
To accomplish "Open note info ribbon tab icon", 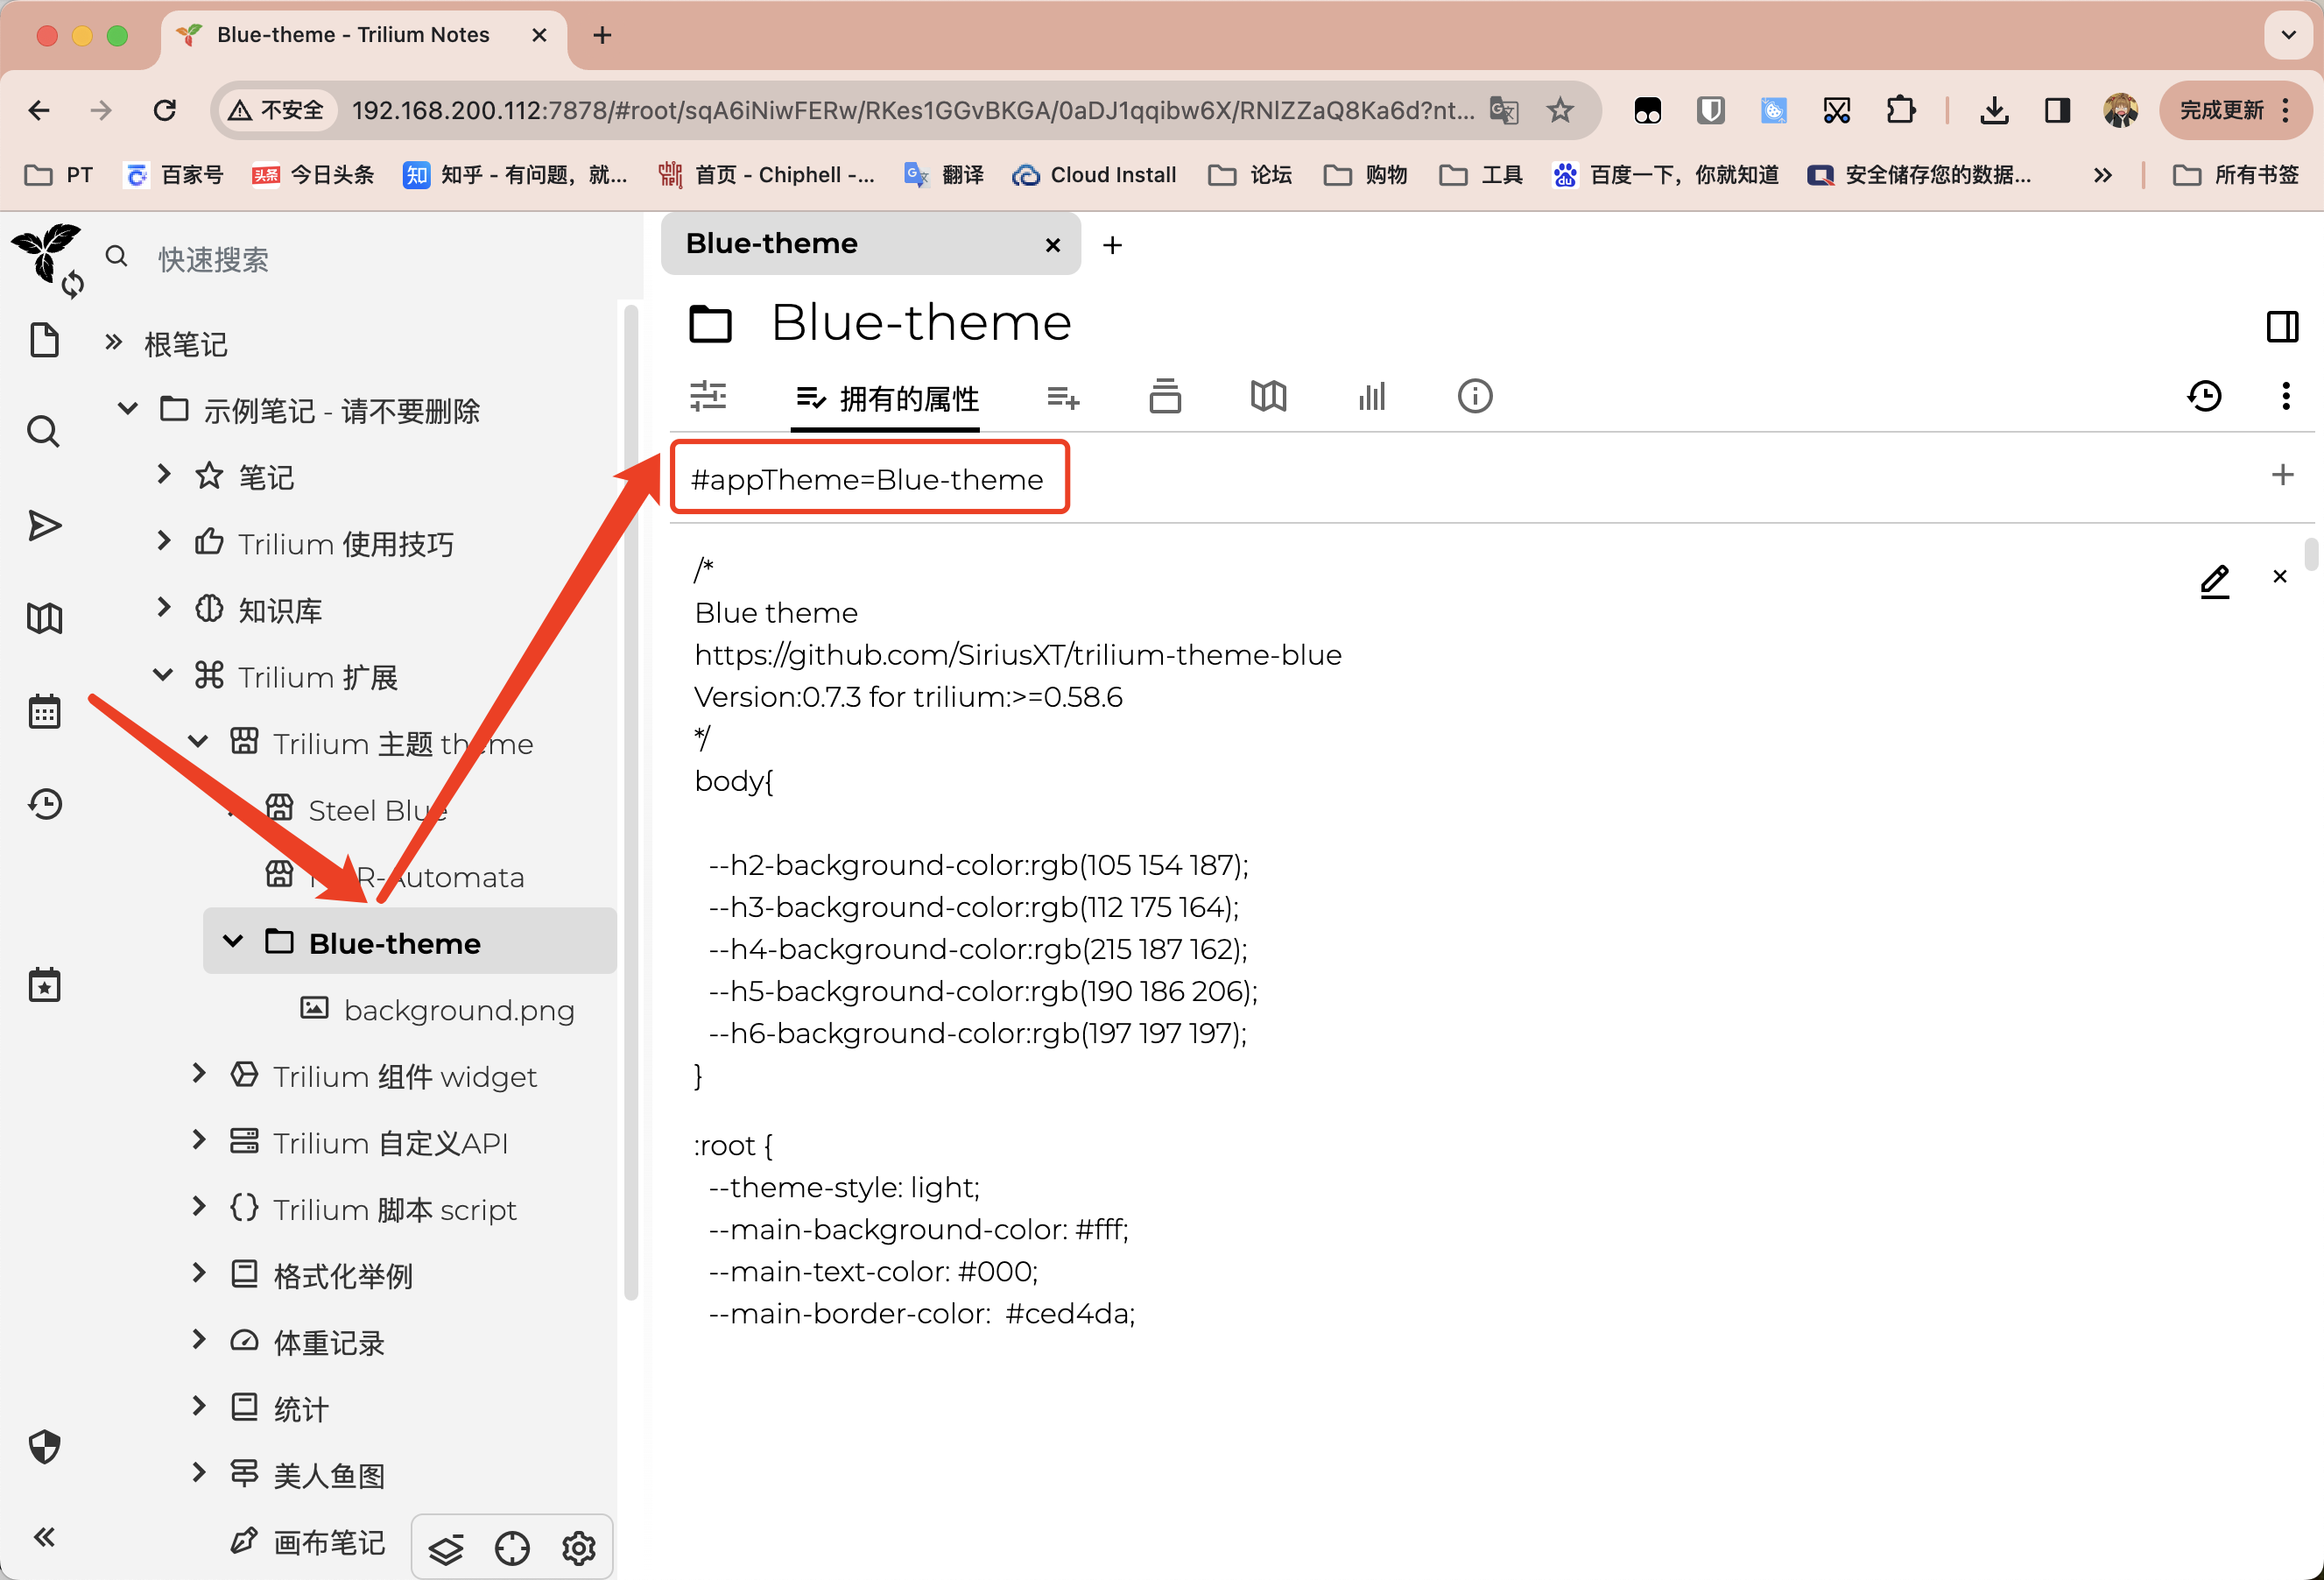I will click(1475, 396).
